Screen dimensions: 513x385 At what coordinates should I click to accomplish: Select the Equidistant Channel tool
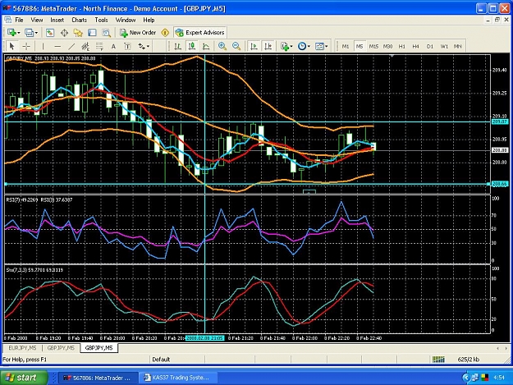85,47
